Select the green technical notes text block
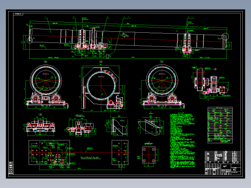Viewport: 251px width, 188px height. pyautogui.click(x=182, y=141)
